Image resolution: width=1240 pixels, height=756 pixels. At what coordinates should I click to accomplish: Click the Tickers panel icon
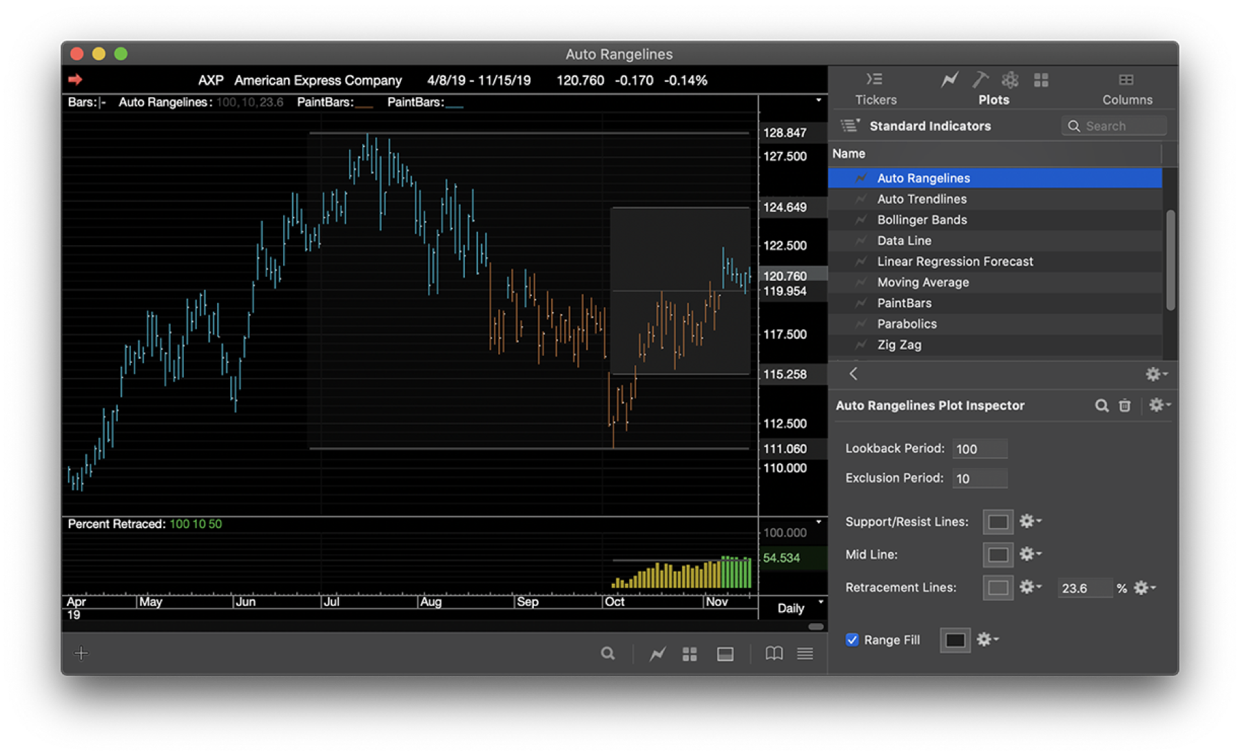pos(874,79)
